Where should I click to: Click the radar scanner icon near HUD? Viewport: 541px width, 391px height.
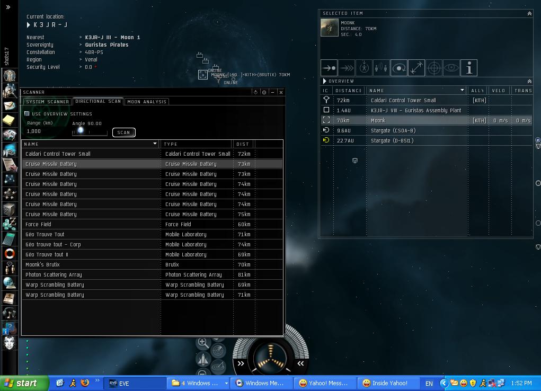pyautogui.click(x=218, y=351)
